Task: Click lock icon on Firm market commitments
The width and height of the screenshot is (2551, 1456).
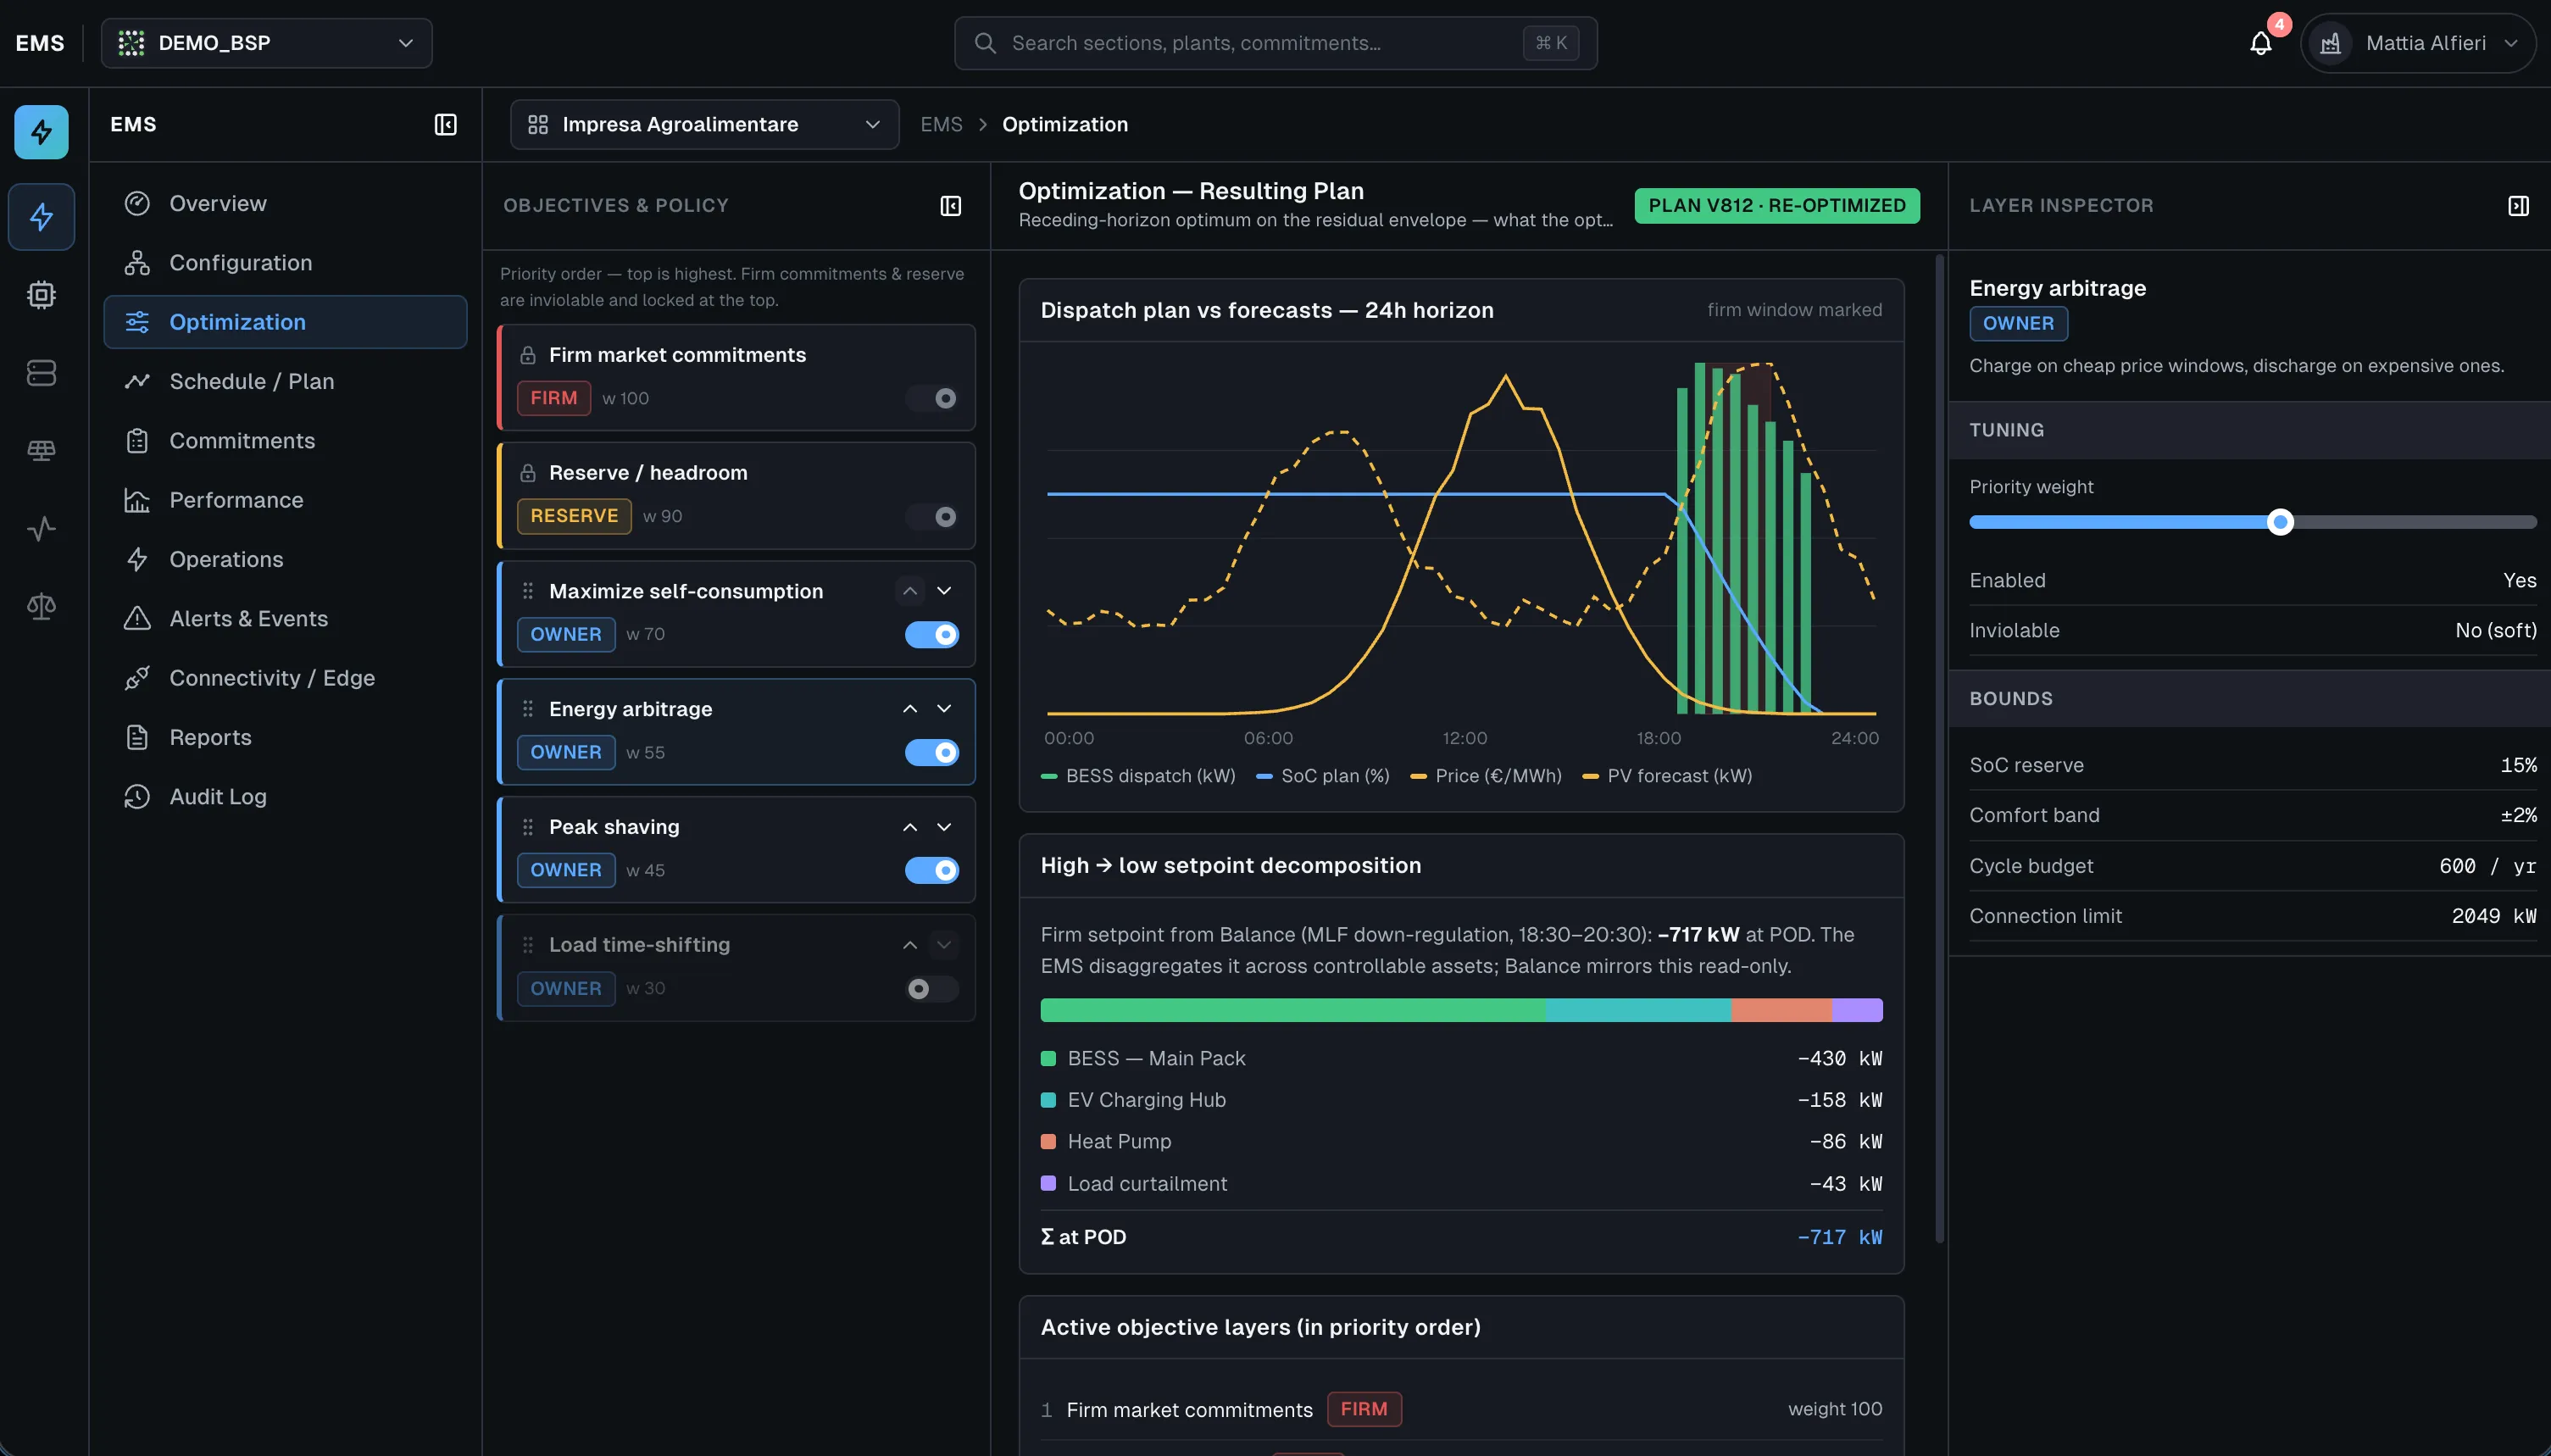Action: 528,355
